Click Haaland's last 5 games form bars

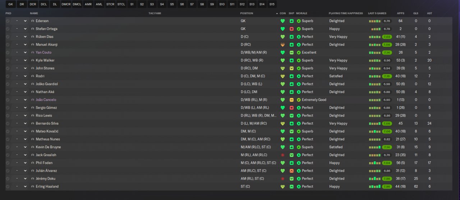pos(374,186)
